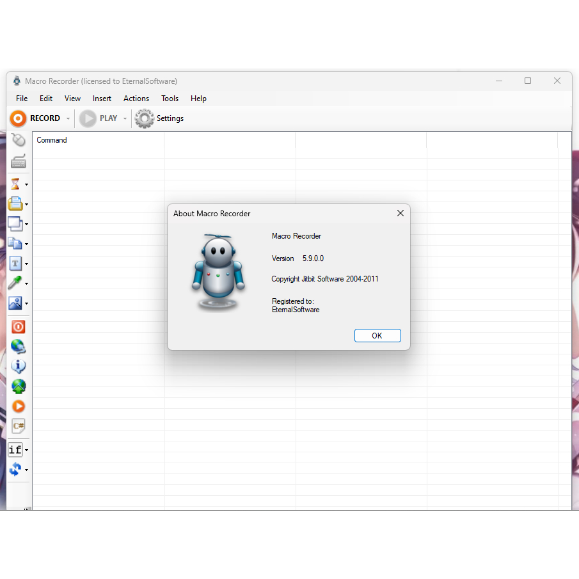Click the orange RECORD circle icon

pos(18,118)
